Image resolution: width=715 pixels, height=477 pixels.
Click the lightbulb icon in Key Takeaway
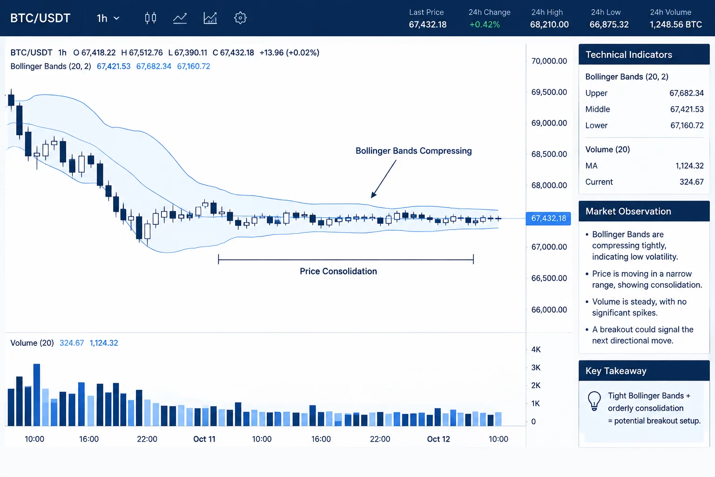pos(594,401)
